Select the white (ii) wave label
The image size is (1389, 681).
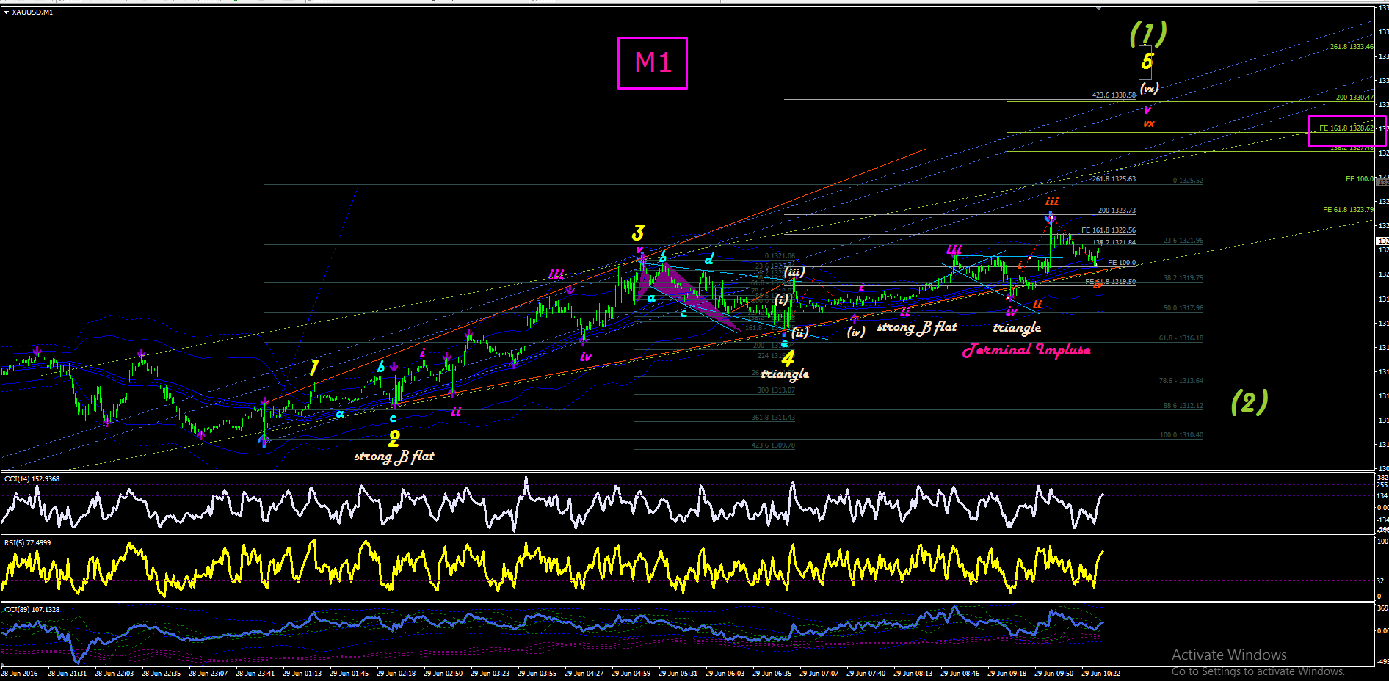pos(799,332)
